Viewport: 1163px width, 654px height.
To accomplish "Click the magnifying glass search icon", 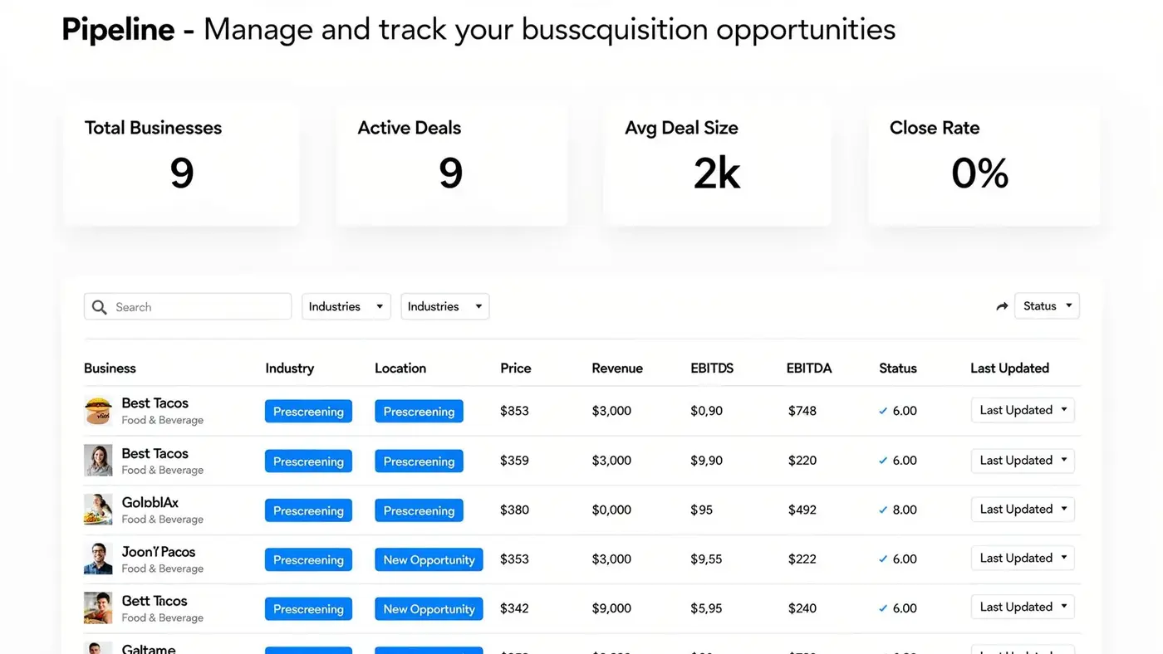I will [99, 307].
